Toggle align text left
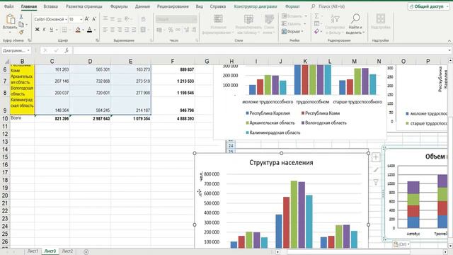The image size is (453, 255). point(105,30)
